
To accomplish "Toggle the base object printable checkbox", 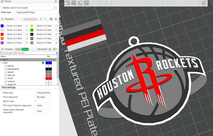I will [43, 63].
